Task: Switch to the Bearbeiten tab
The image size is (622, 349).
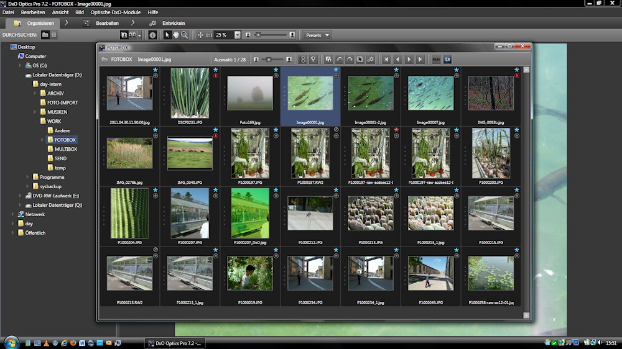Action: [x=107, y=23]
